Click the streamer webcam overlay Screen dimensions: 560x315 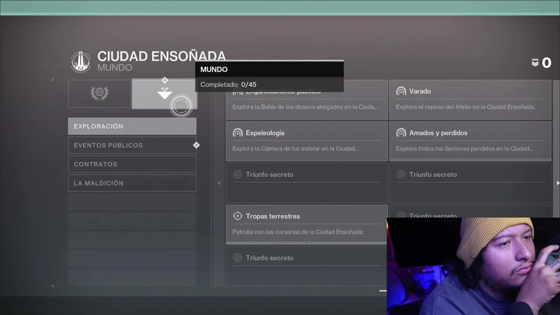coord(473,266)
